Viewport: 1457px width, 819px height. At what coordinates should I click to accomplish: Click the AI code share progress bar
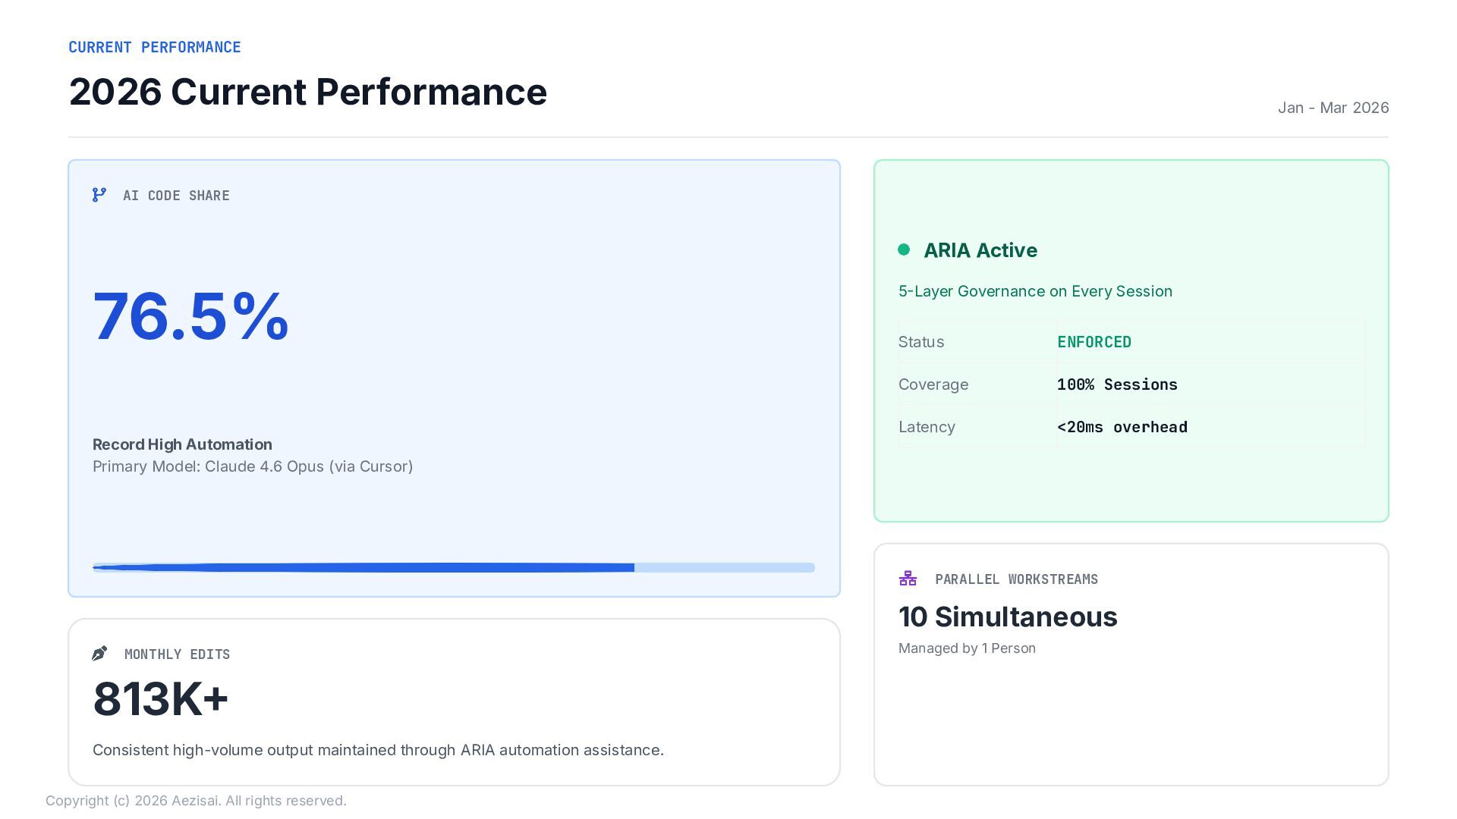[453, 567]
